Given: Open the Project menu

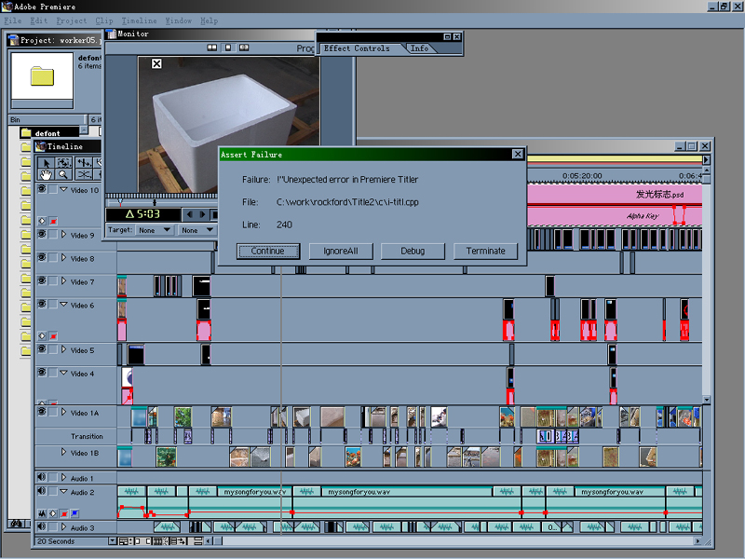Looking at the screenshot, I should [x=72, y=20].
